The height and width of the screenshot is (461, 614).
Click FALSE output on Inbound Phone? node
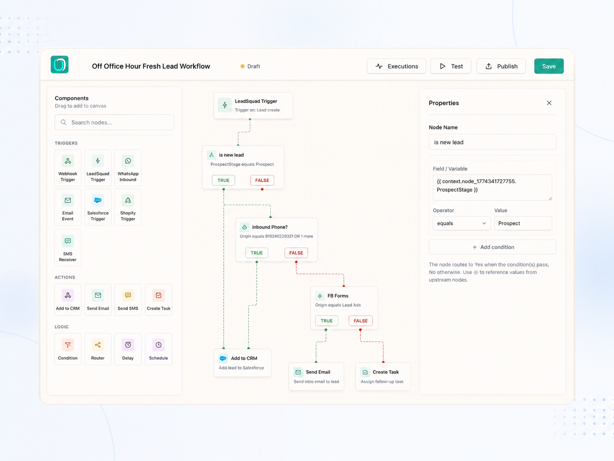tap(296, 253)
